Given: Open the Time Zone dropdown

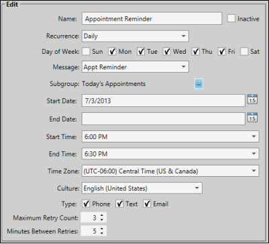Looking at the screenshot, I should pyautogui.click(x=170, y=171).
